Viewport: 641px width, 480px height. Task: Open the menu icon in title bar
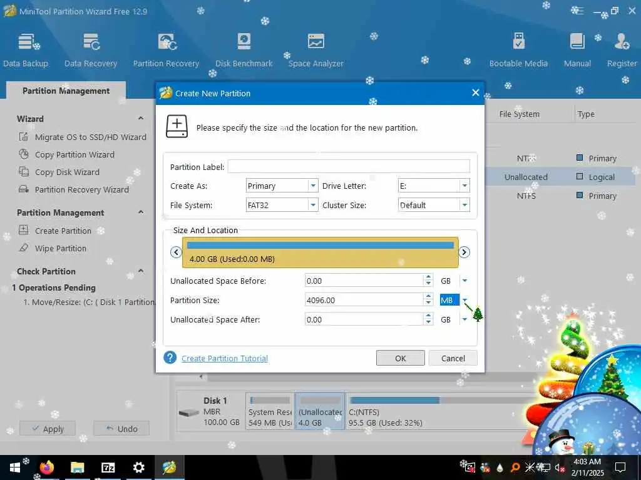(577, 11)
